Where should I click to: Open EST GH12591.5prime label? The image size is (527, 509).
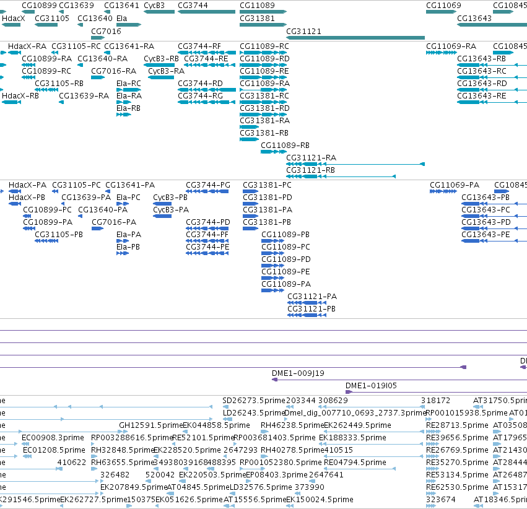pyautogui.click(x=151, y=425)
